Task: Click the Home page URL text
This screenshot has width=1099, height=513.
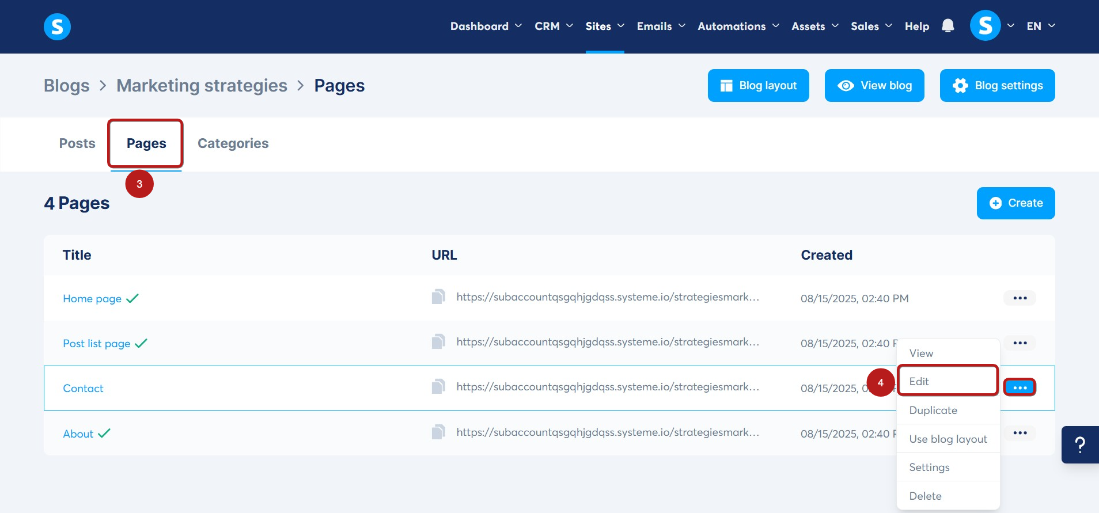Action: (x=608, y=297)
